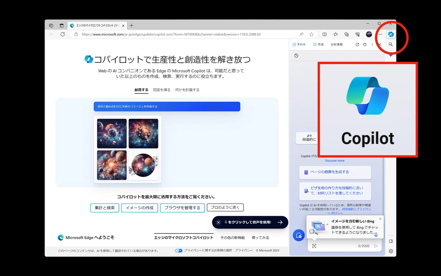Switch to 分析情報 tab in Copilot
Viewport: 441px width, 276px height.
coord(337,45)
